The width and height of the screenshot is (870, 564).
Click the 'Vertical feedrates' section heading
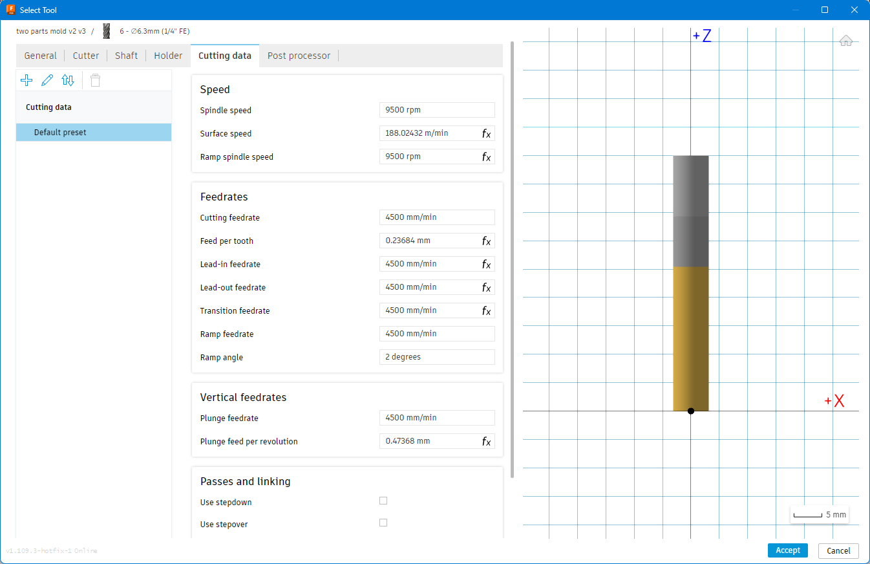click(x=244, y=397)
